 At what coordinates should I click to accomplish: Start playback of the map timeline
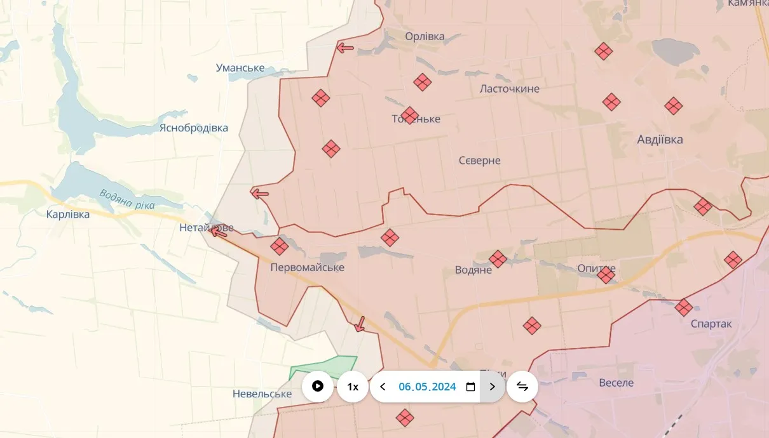pos(318,387)
